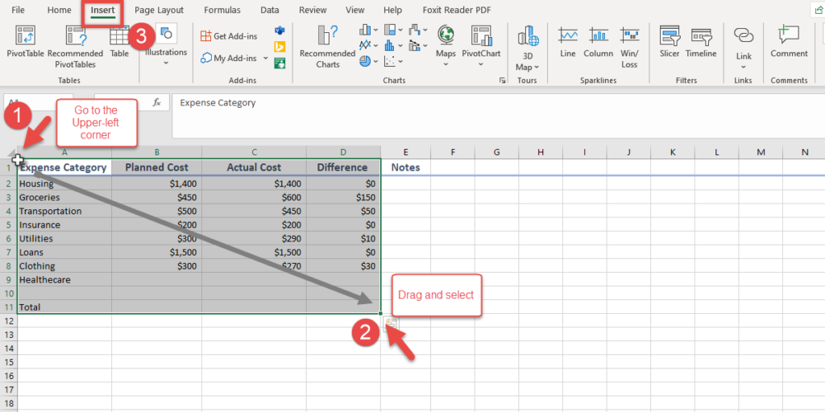This screenshot has height=412, width=825.
Task: Open the hierarchy chart dropdown
Action: click(x=393, y=30)
